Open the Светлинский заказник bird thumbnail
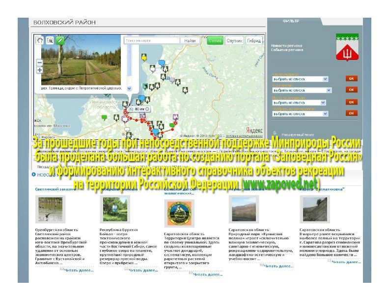389x300 pixels. (x=50, y=209)
